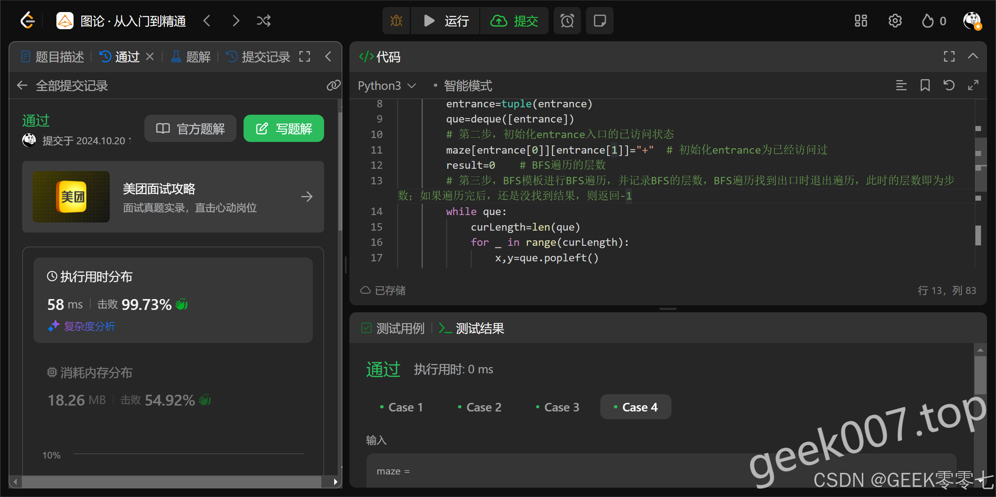Pick a random problem via shuffle icon

263,21
